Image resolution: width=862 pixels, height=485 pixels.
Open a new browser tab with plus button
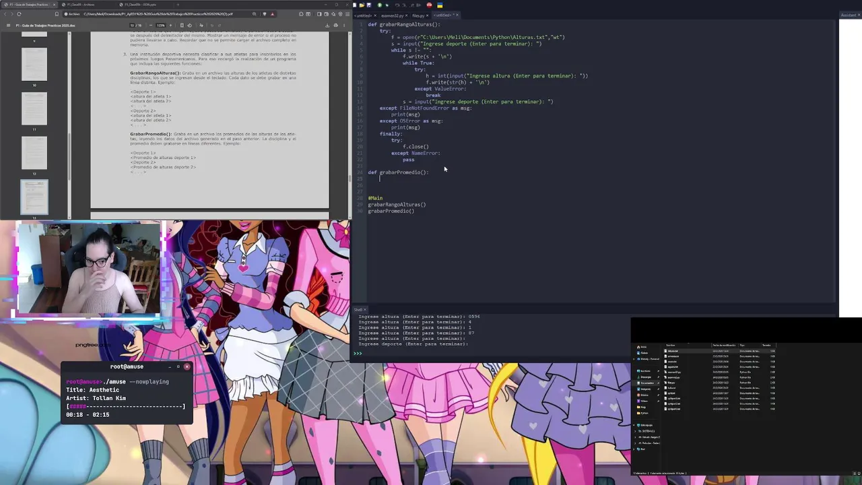click(178, 5)
